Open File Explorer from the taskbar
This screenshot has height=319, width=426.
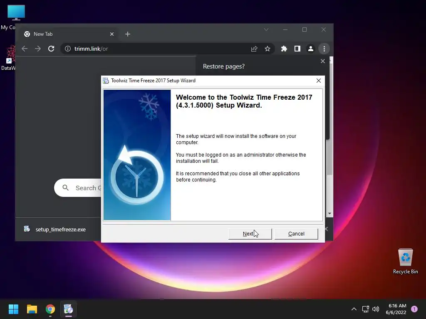click(x=32, y=309)
